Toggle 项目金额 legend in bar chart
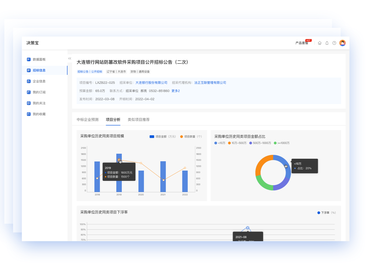The height and width of the screenshot is (263, 368). [163, 137]
